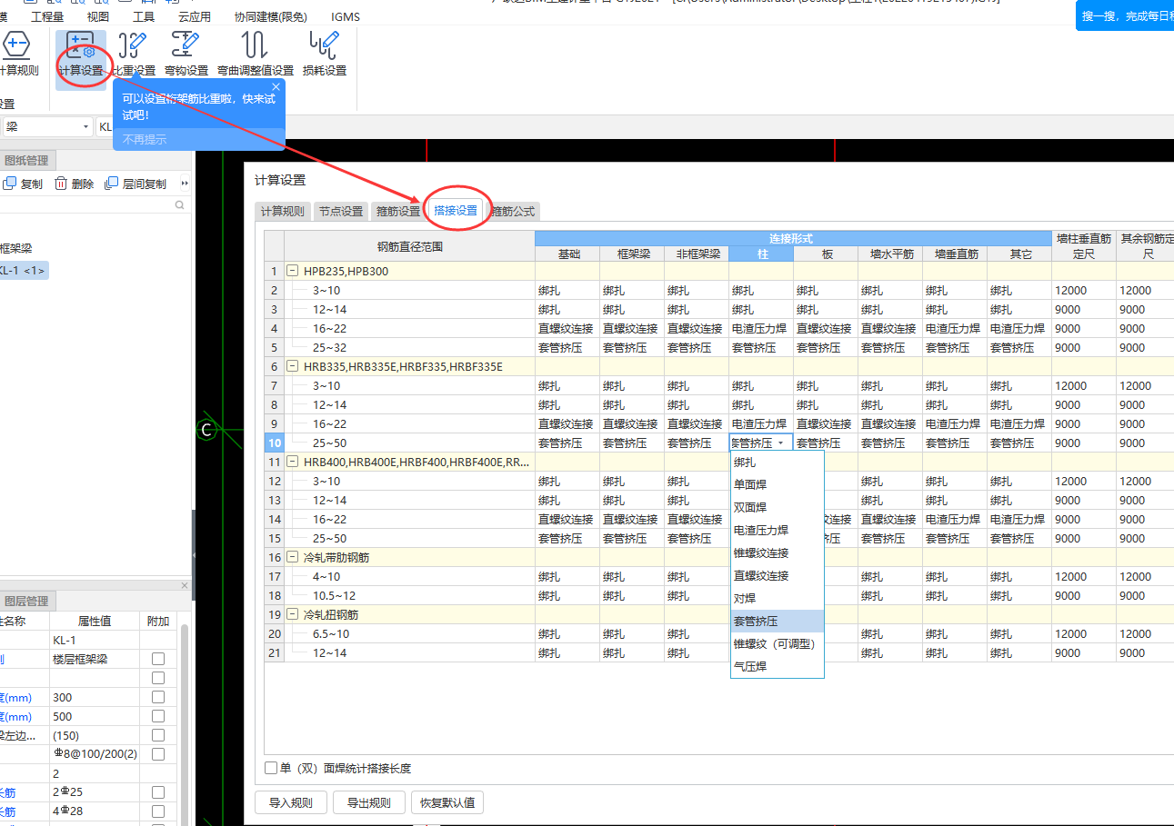This screenshot has height=826, width=1174.
Task: Click 不再提示 in the blue tip
Action: 145,139
